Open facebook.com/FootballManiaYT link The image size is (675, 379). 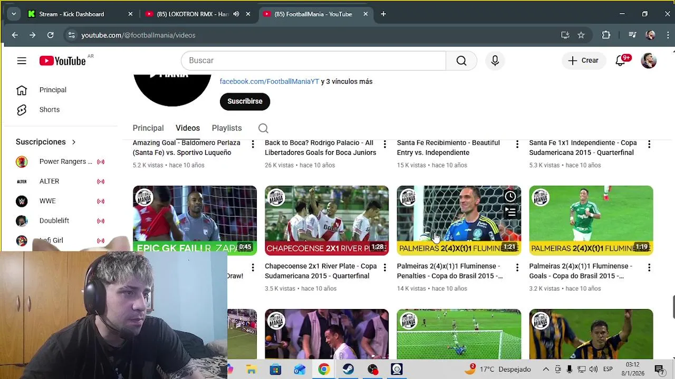coord(269,82)
